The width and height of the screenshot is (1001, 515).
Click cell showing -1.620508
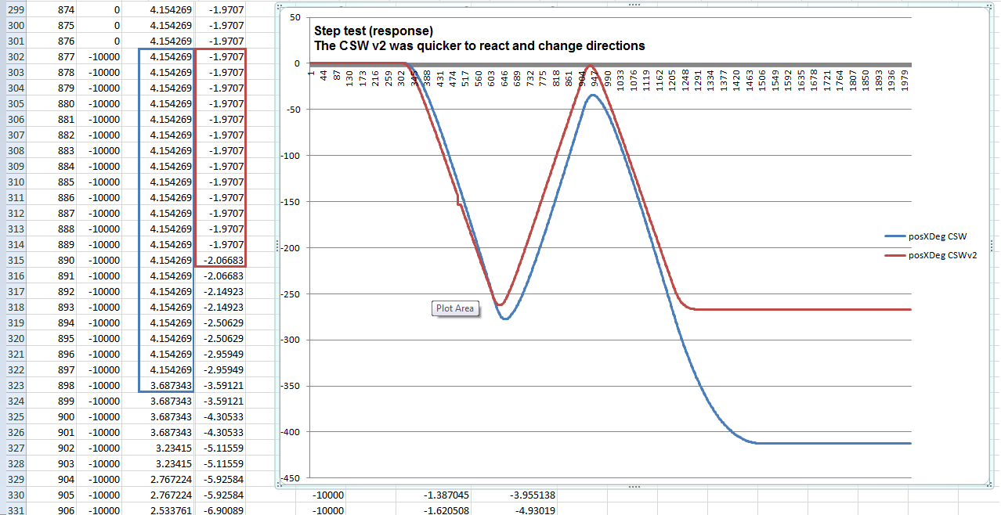(447, 510)
